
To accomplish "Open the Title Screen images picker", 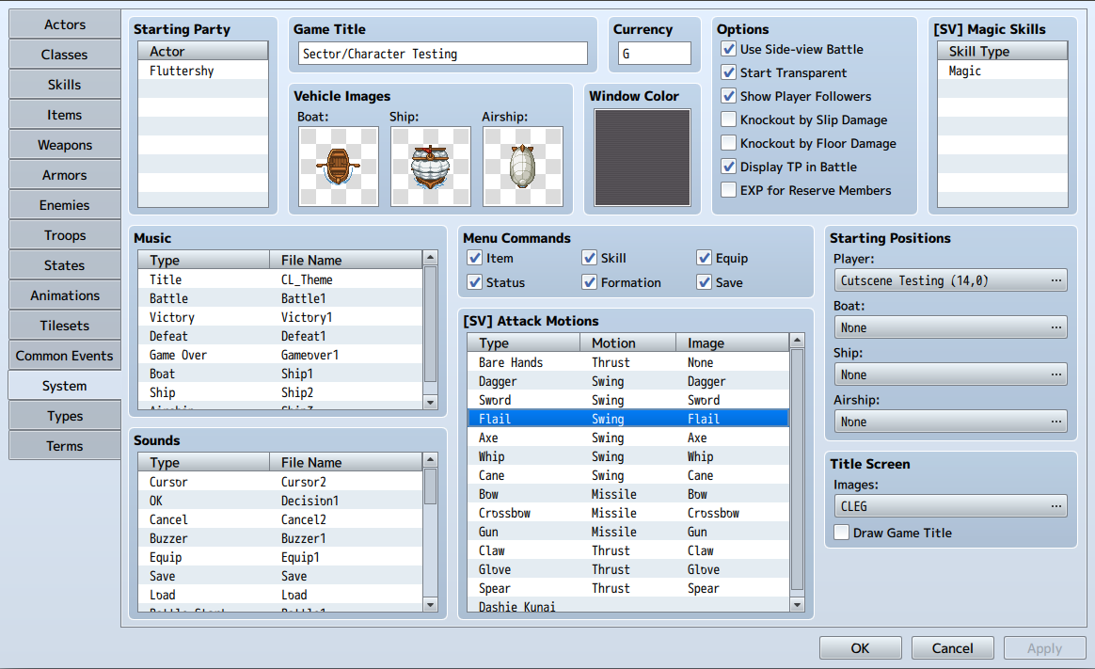I will [x=1057, y=505].
